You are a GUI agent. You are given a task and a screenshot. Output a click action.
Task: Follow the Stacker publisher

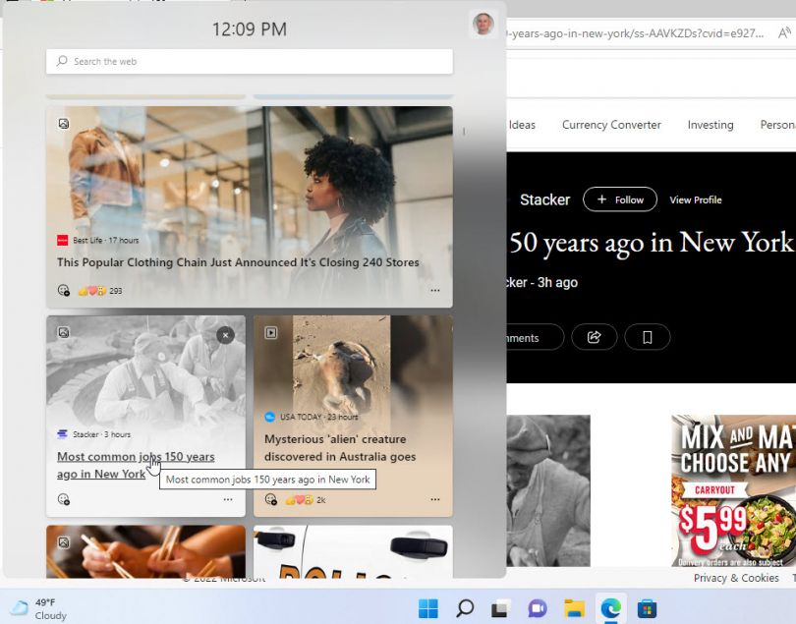619,199
